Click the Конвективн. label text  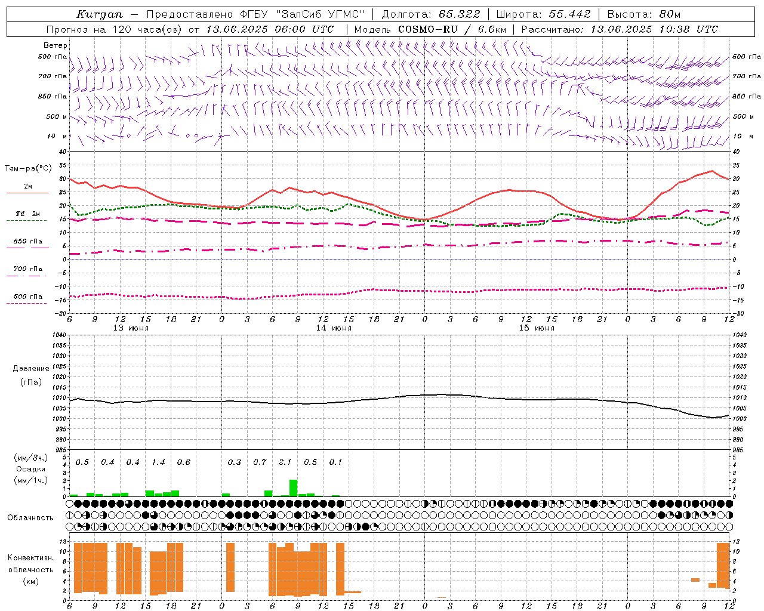[x=30, y=558]
